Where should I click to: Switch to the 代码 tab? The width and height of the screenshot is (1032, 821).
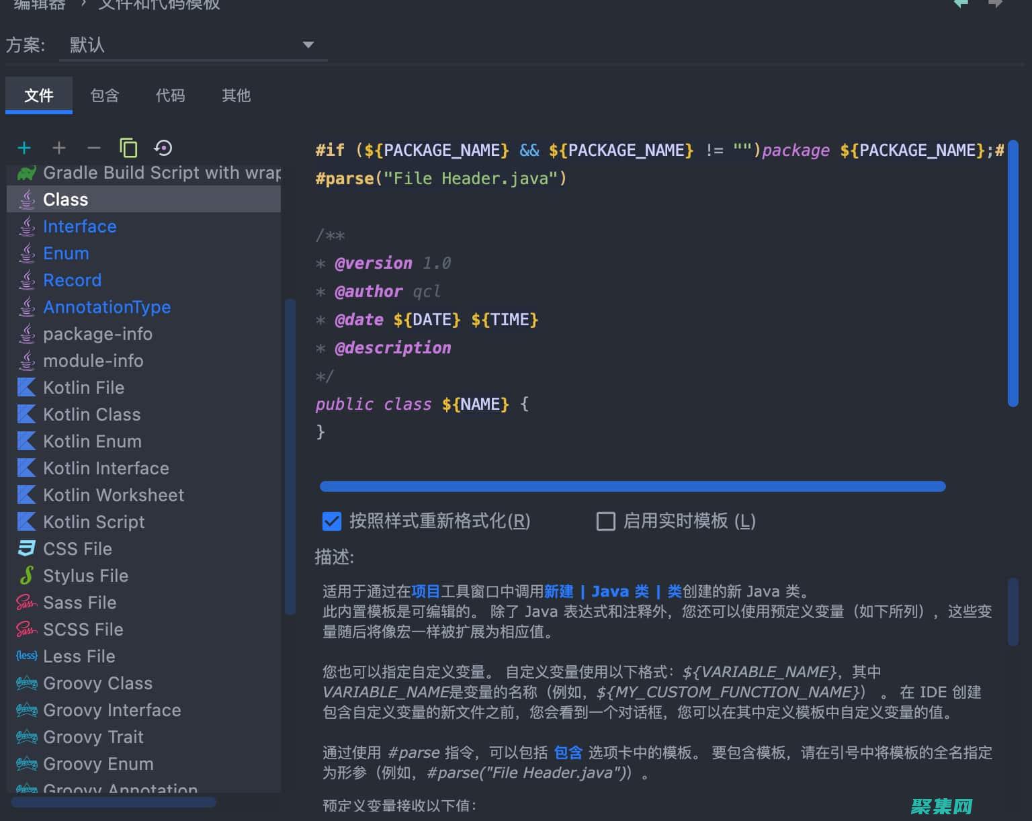(171, 95)
